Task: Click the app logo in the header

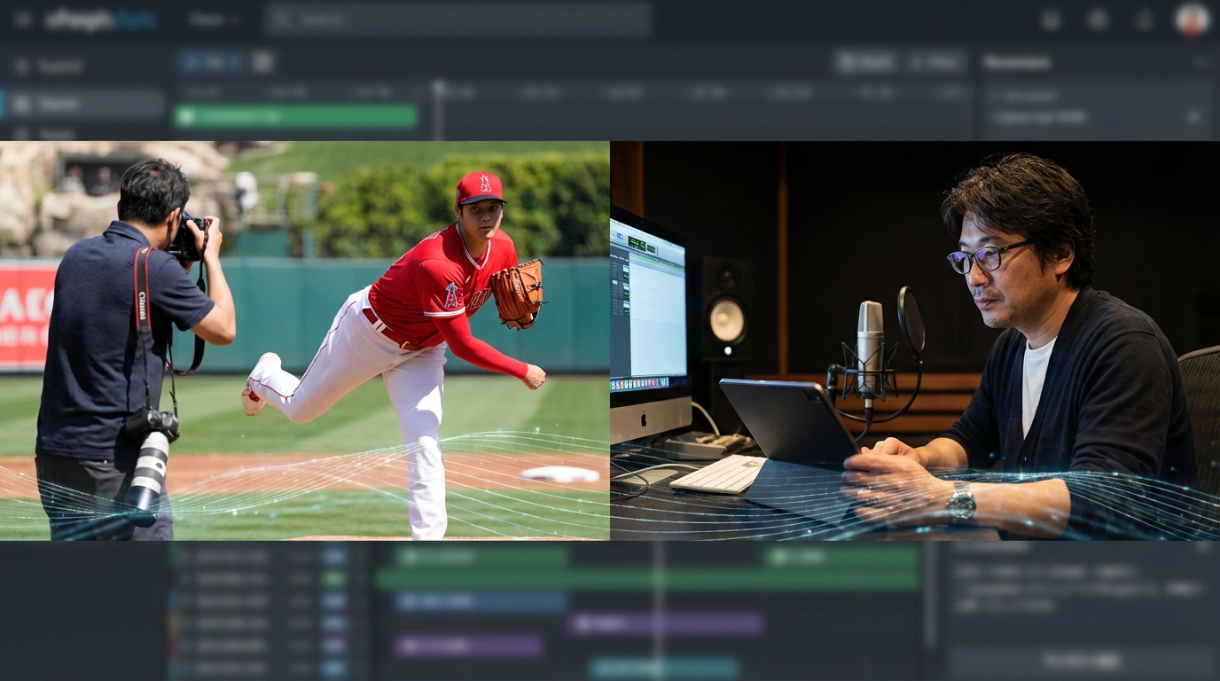Action: pyautogui.click(x=100, y=20)
